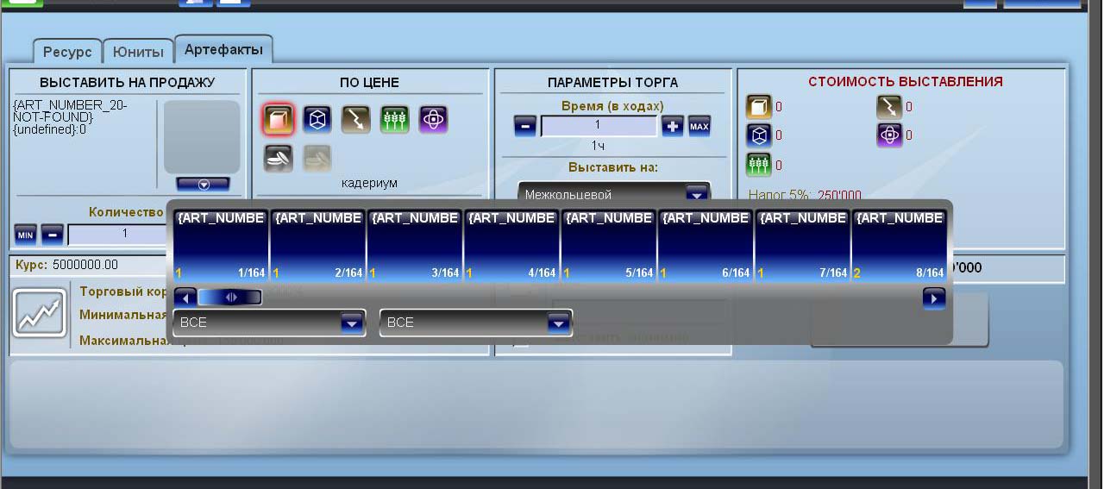Click blue cube icon in Стоимость выставления
Viewport: 1104px width, 489px height.
(x=758, y=135)
